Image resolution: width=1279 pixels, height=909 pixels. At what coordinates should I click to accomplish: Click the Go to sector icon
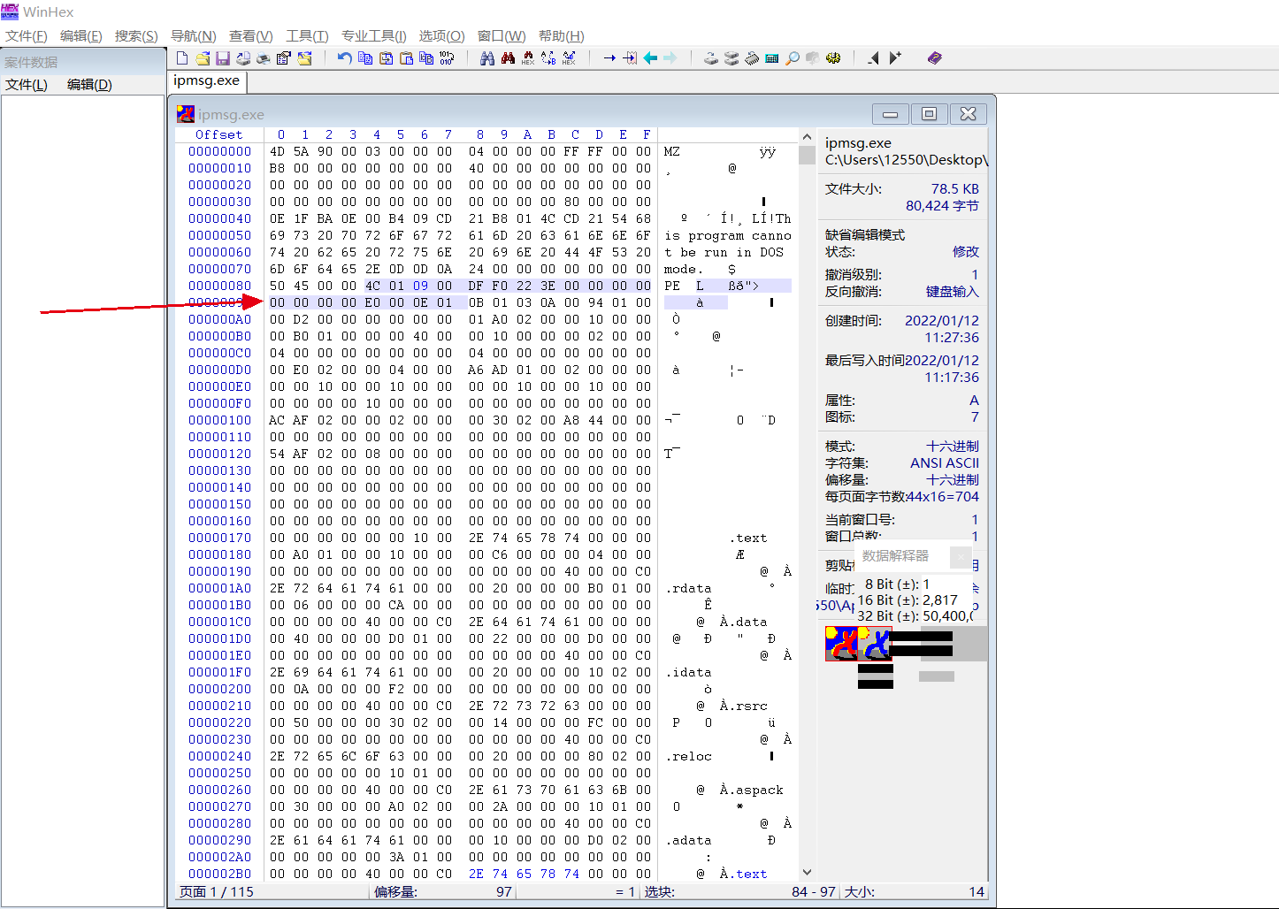(x=630, y=58)
